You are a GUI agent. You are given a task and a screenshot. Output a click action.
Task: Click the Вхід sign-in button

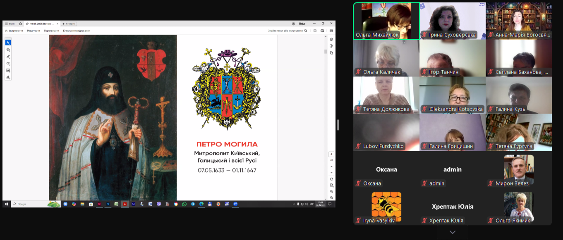coord(302,24)
